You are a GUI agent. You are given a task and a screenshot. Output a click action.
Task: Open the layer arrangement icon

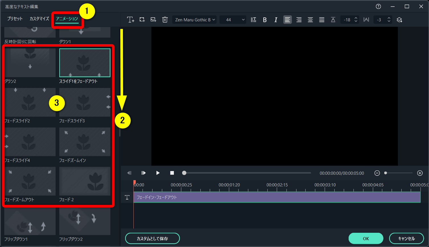click(399, 20)
